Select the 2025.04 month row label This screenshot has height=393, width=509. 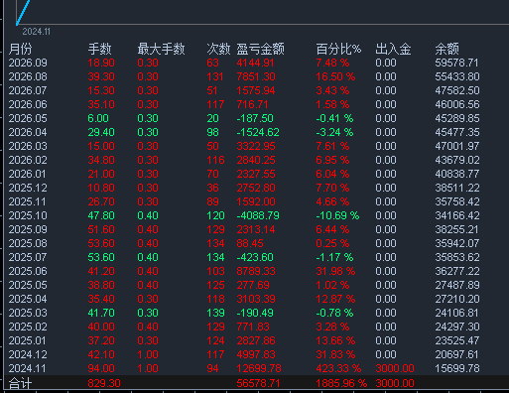(28, 299)
